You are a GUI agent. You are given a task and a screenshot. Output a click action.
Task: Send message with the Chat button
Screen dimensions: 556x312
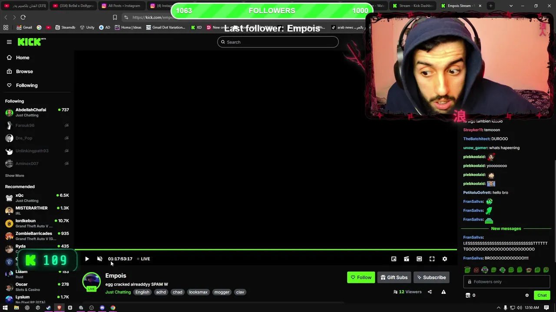[x=542, y=296]
